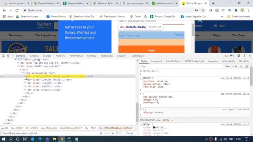
Task: Open the Performance tab
Action: (76, 56)
